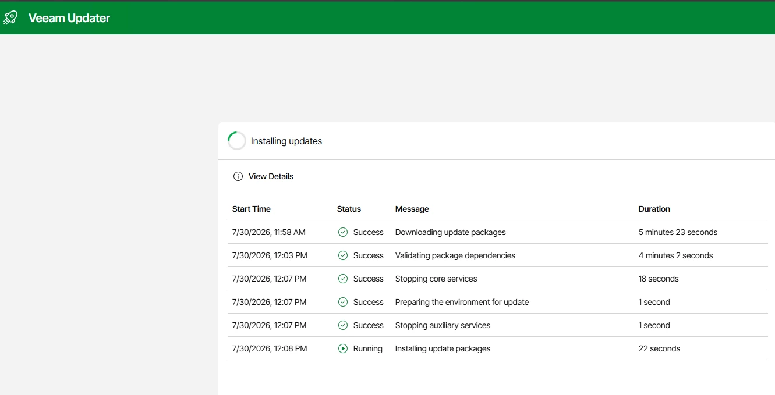Image resolution: width=775 pixels, height=395 pixels.
Task: Click the 11:58 AM start time cell
Action: coord(269,232)
